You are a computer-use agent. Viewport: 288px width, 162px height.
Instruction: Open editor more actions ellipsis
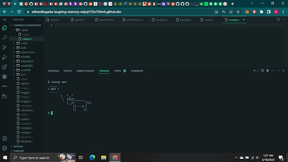point(283,19)
